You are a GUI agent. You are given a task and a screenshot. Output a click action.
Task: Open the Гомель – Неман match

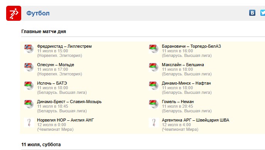click(178, 102)
